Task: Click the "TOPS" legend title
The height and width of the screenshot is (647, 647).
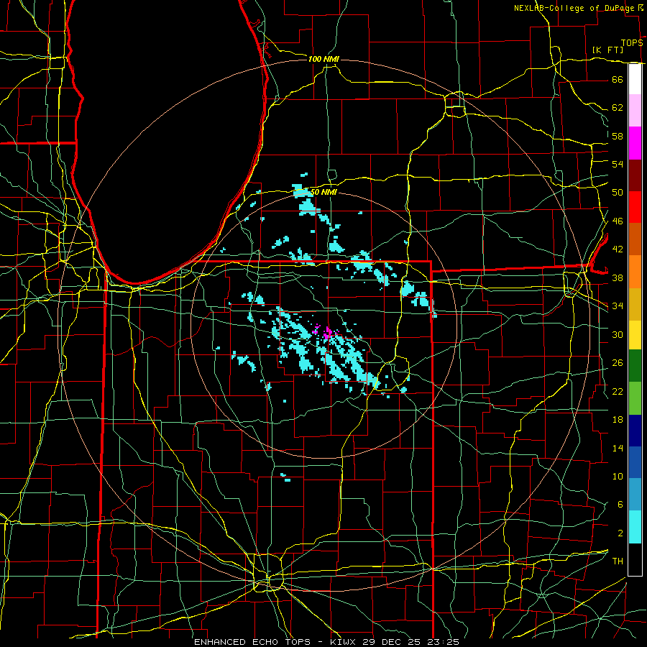Action: [632, 43]
